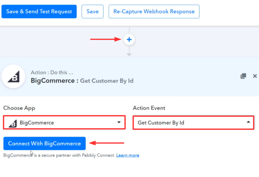This screenshot has height=177, width=259.
Task: Click the 'Choose App' label
Action: pos(19,108)
